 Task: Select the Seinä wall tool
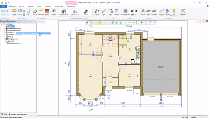coord(15,12)
